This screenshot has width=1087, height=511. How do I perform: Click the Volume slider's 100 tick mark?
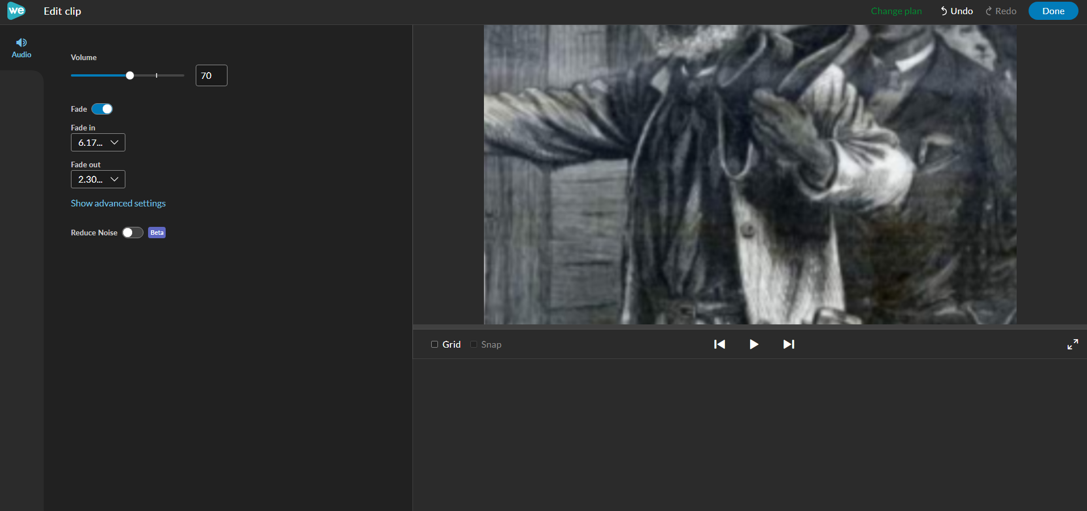pos(157,75)
